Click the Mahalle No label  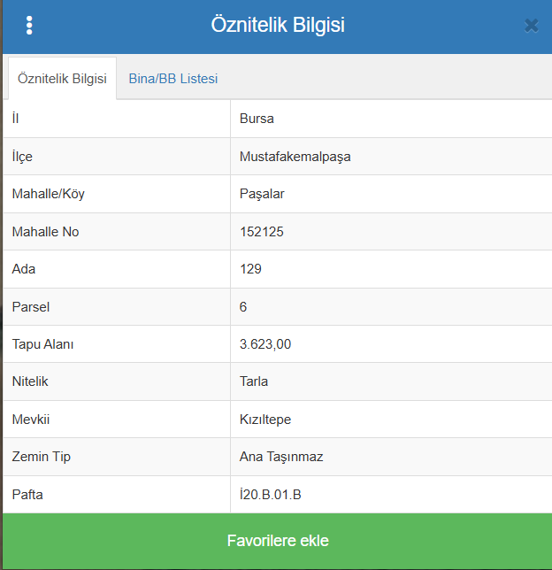click(45, 232)
